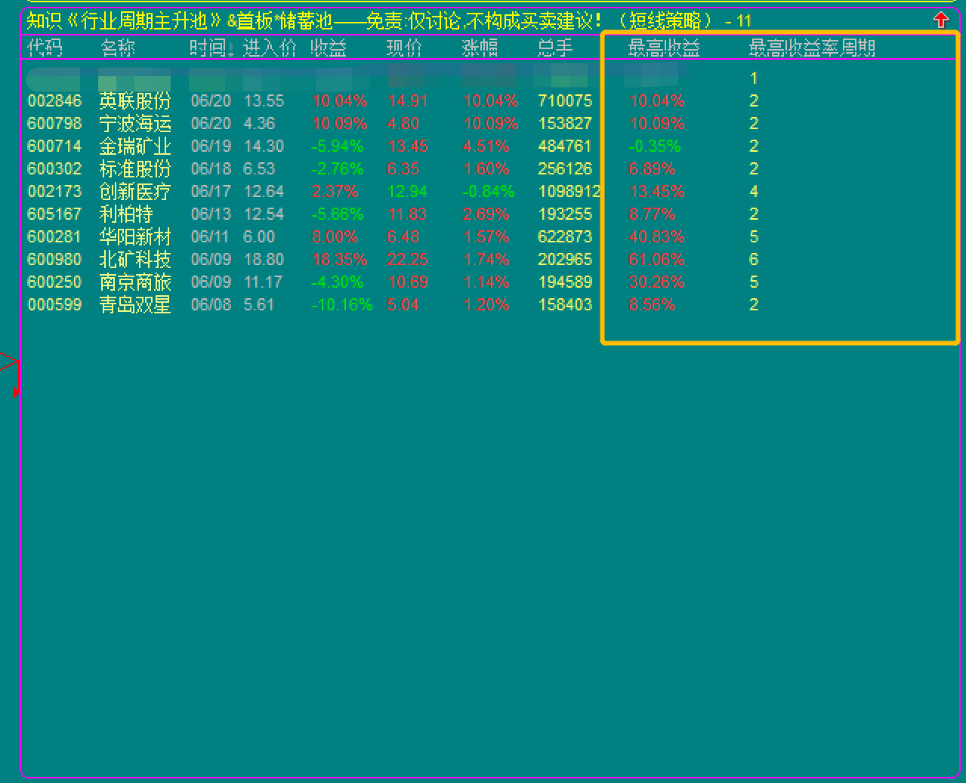Click current price 4.80 for 宁波海运

[403, 124]
